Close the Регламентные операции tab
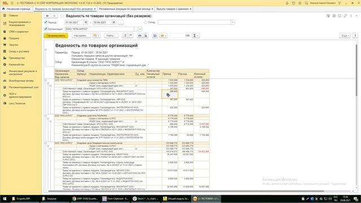The height and width of the screenshot is (203, 361). pyautogui.click(x=152, y=9)
